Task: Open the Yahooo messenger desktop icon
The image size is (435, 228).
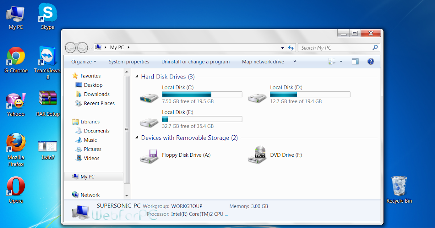Action: coord(16,104)
